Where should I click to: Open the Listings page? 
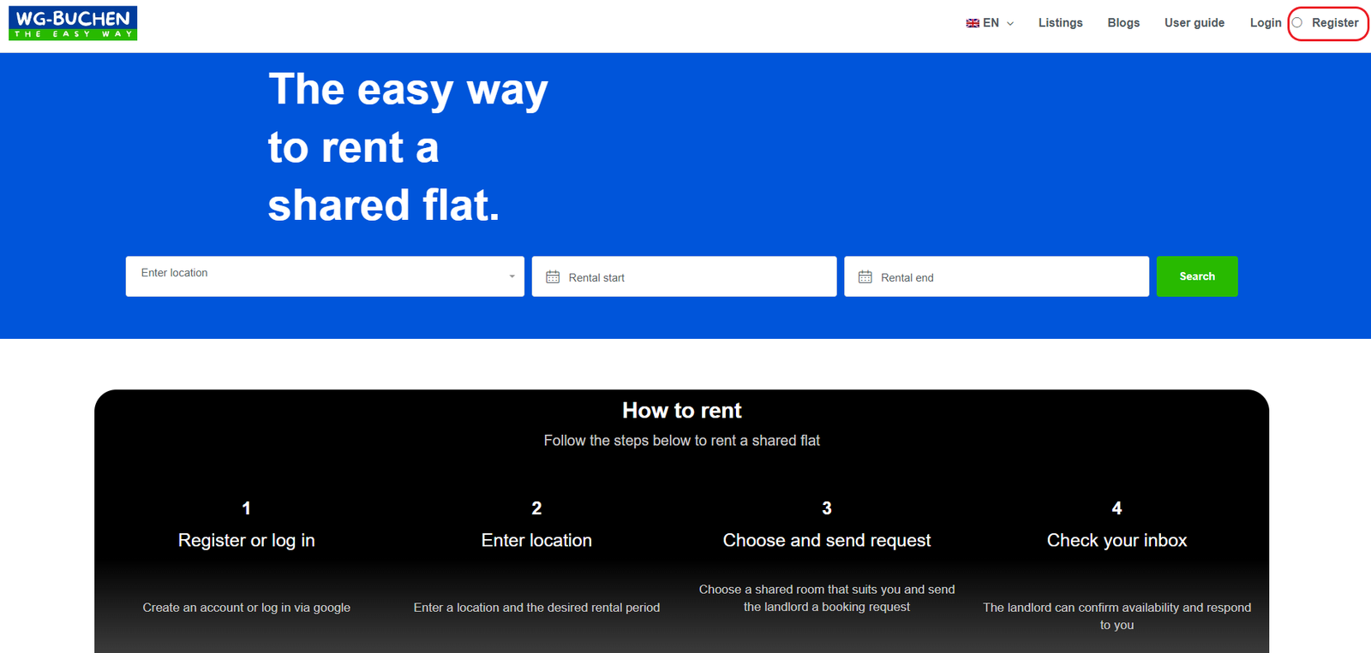[1060, 23]
